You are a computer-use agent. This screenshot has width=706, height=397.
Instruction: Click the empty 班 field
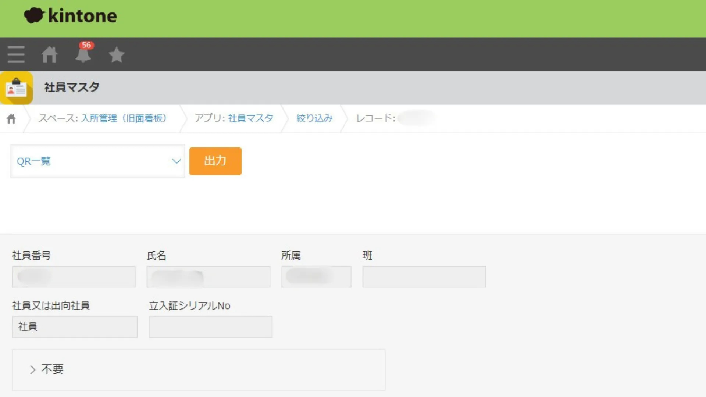click(424, 277)
